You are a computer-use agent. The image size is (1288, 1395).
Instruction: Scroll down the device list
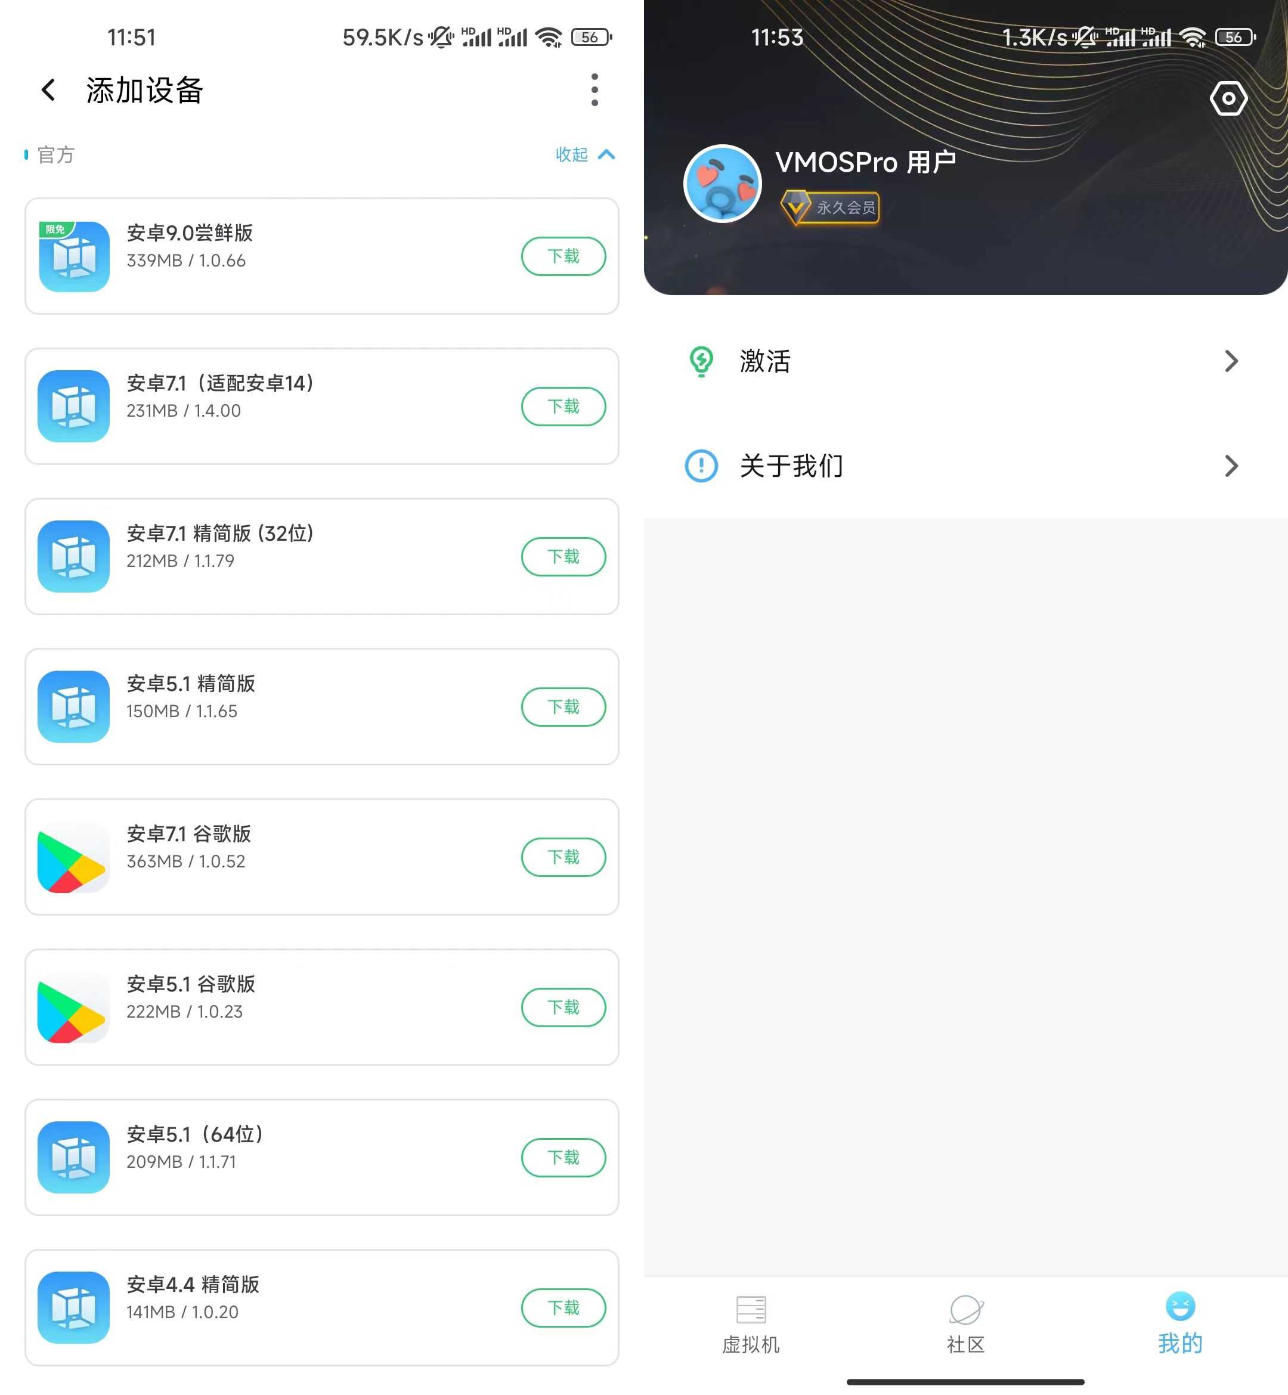322,851
